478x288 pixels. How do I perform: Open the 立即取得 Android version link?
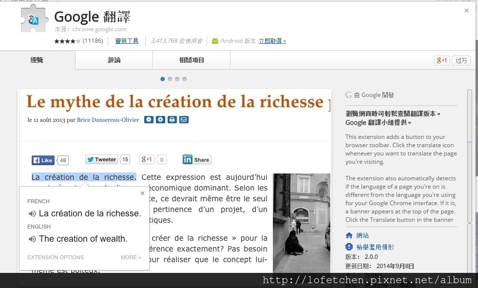[272, 41]
